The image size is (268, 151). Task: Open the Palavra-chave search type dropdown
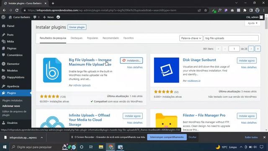191,38
